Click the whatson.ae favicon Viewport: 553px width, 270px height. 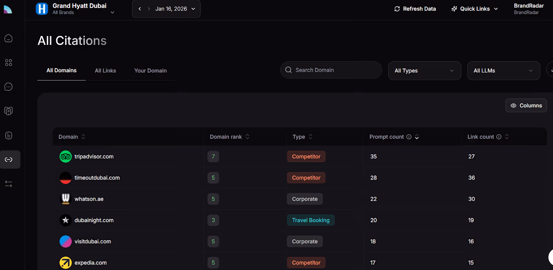click(x=66, y=199)
